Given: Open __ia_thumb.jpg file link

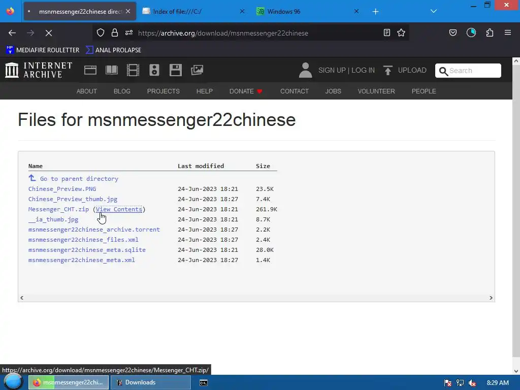Looking at the screenshot, I should point(53,219).
